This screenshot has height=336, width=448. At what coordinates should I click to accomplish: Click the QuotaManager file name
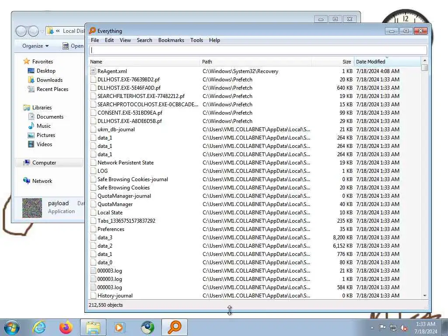[115, 204]
